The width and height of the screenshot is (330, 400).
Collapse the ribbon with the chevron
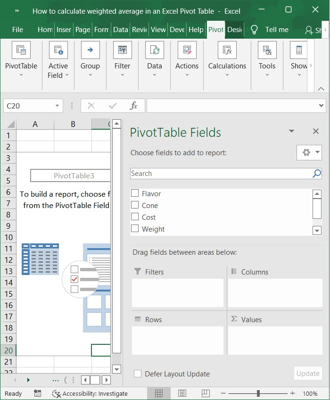tap(321, 89)
